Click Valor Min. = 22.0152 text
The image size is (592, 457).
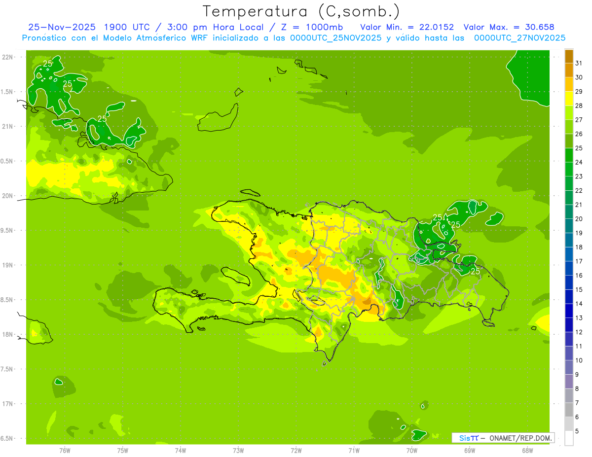tap(407, 27)
